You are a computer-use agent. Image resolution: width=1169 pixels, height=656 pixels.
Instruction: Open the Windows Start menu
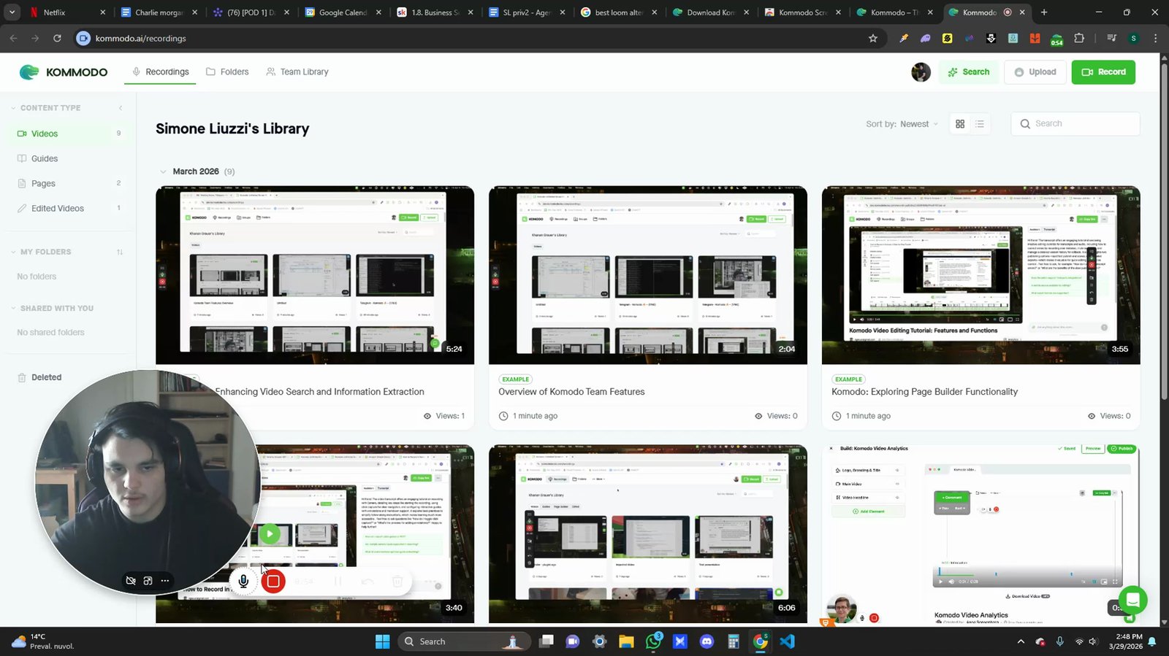click(382, 642)
